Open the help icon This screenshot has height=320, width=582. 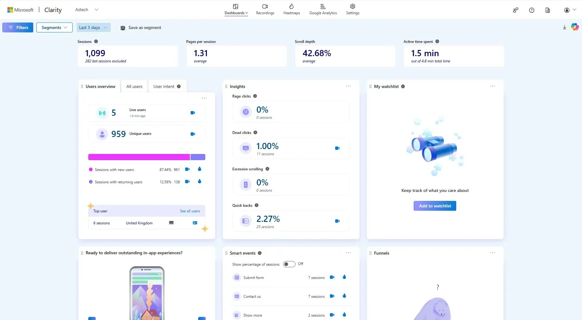click(532, 10)
